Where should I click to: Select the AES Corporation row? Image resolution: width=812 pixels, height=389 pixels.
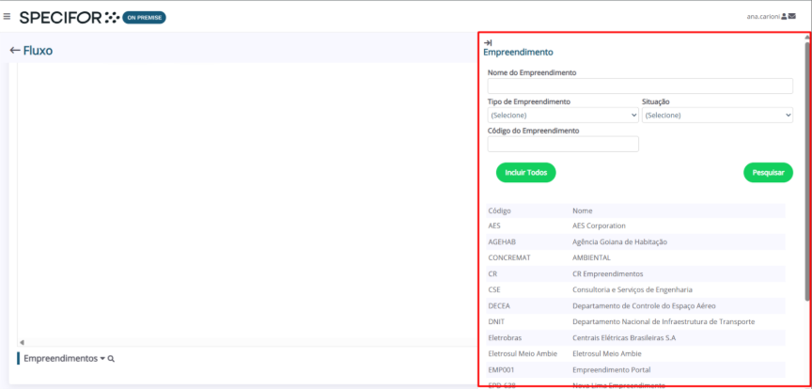(x=635, y=226)
